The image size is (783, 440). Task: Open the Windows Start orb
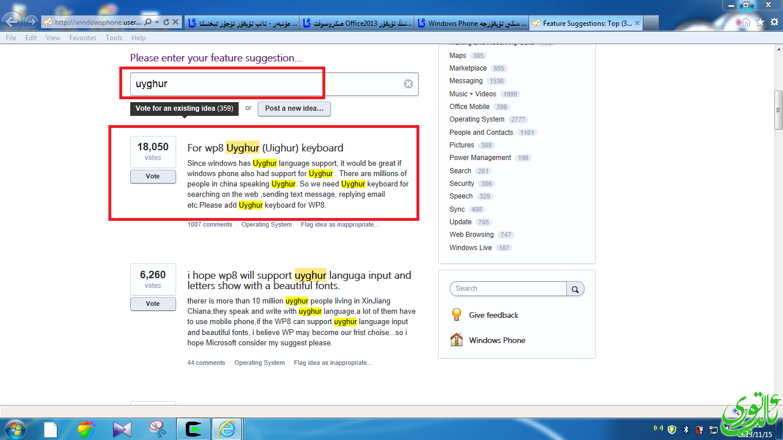[15, 429]
